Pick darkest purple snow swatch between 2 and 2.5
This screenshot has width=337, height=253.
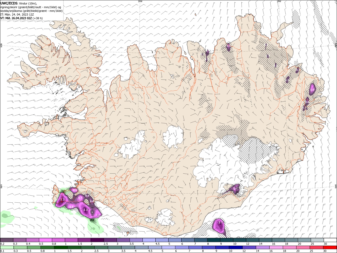pos(97,240)
